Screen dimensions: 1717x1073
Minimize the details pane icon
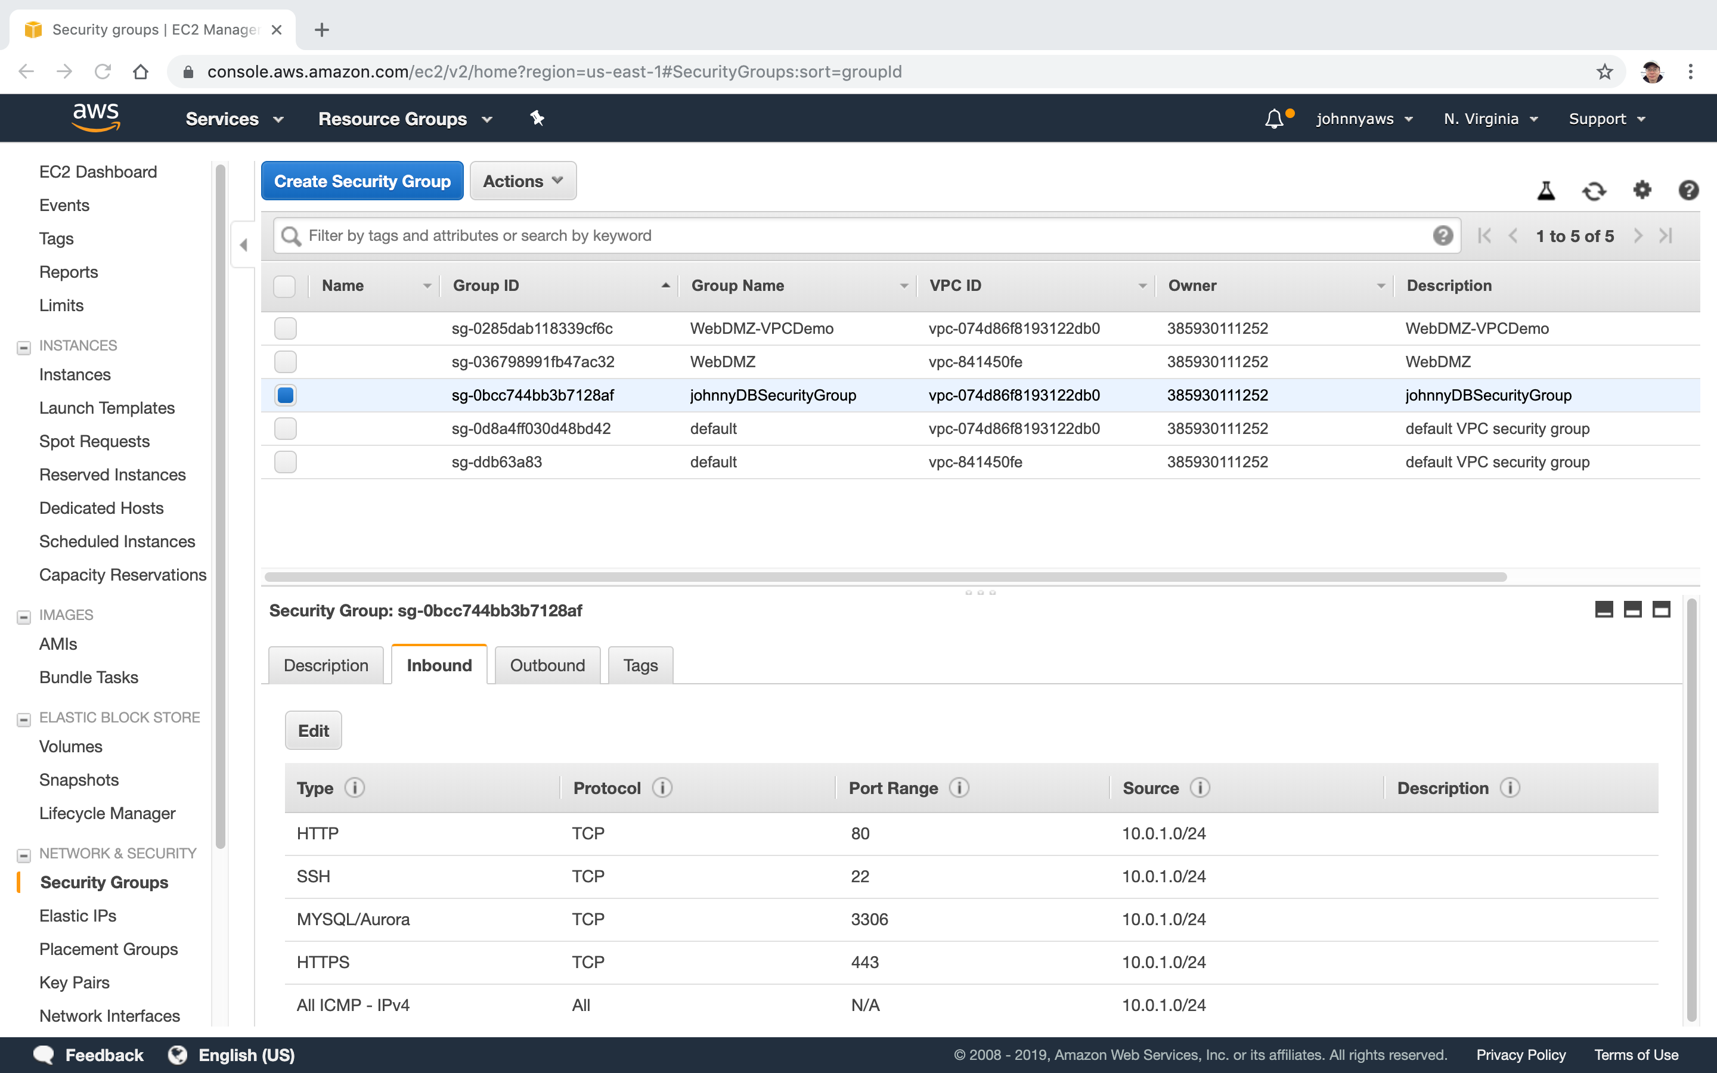click(1604, 610)
